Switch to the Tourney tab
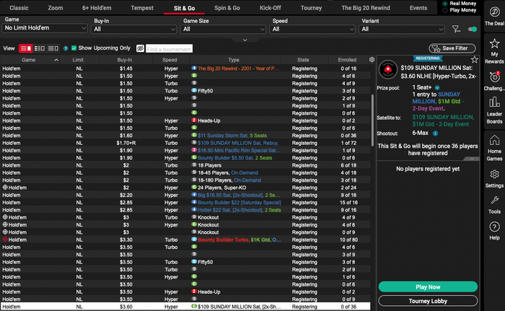 point(311,7)
